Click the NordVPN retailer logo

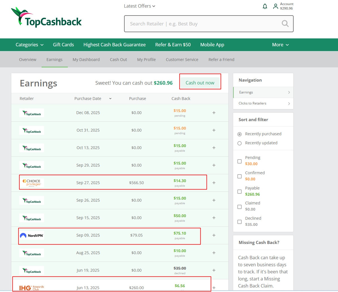coord(32,236)
